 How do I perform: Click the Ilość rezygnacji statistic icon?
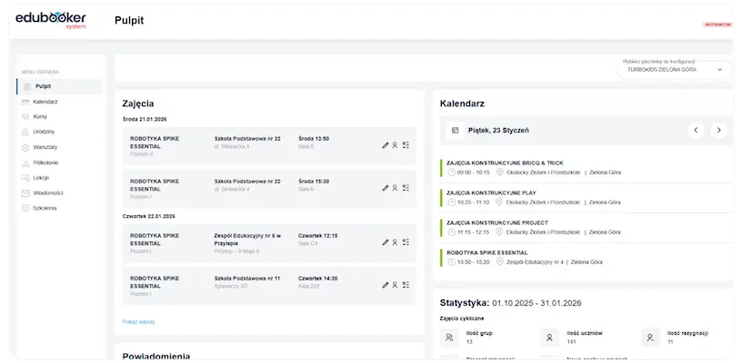(x=650, y=338)
